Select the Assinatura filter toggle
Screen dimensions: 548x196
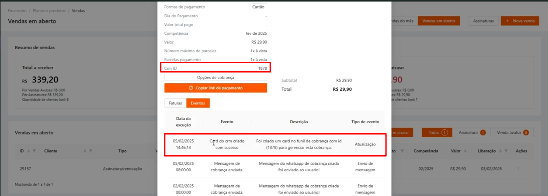point(471,133)
